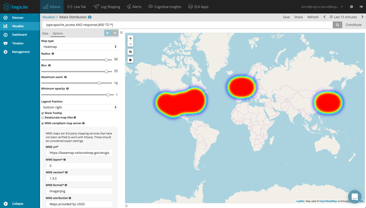
Task: Click the query search input field
Action: coord(187,25)
